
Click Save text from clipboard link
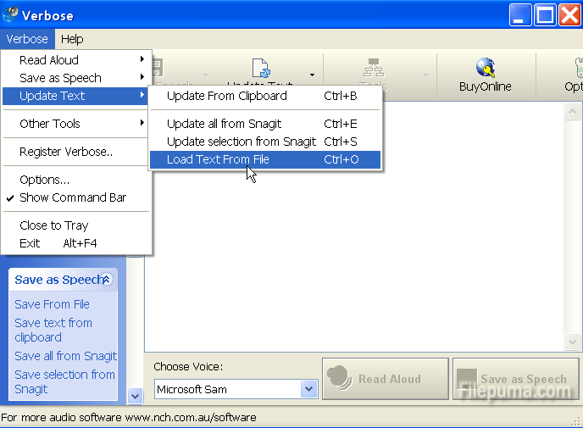click(53, 330)
